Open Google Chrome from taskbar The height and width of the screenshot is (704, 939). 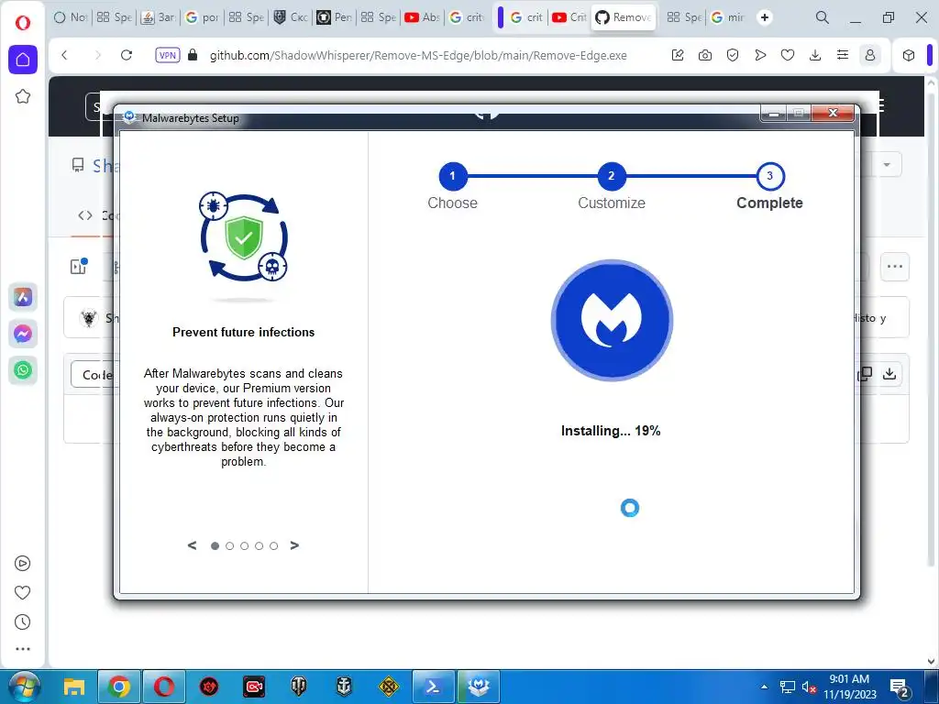pyautogui.click(x=118, y=687)
